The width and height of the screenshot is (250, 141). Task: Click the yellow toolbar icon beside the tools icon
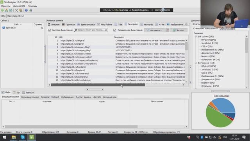coord(21,10)
